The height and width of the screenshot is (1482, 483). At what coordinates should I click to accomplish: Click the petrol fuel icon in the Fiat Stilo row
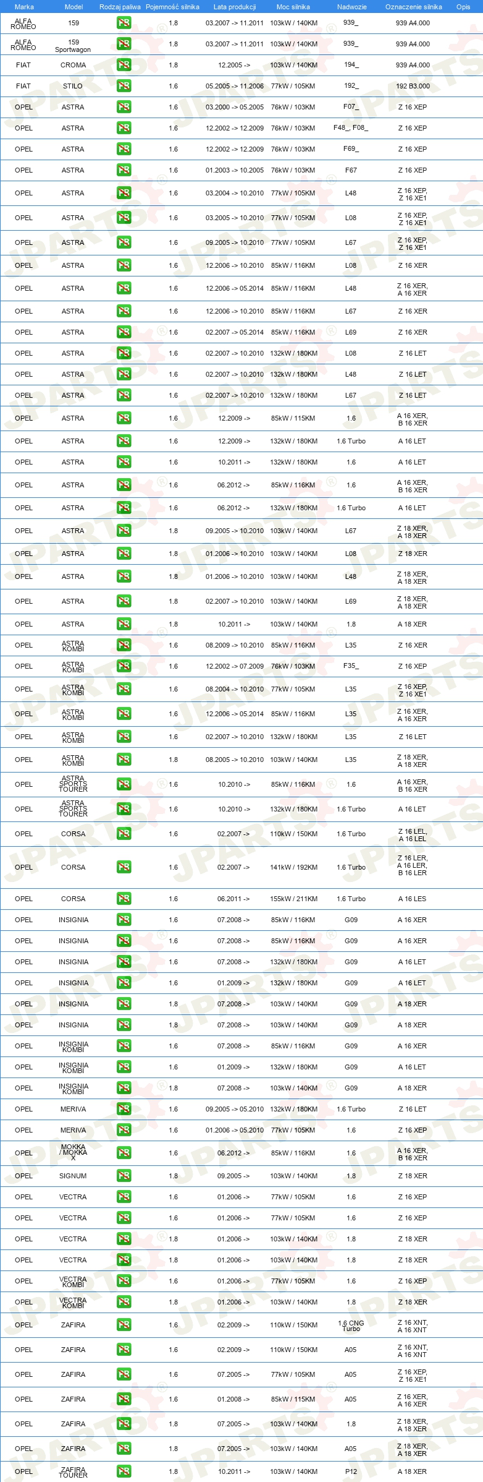click(124, 86)
